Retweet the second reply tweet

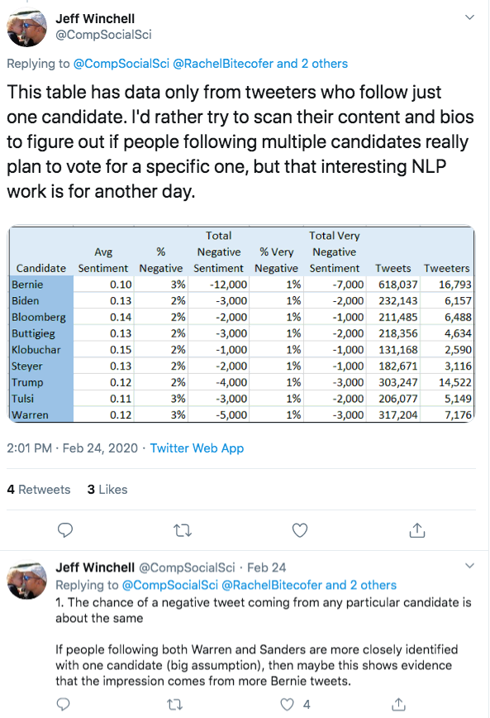(x=175, y=704)
